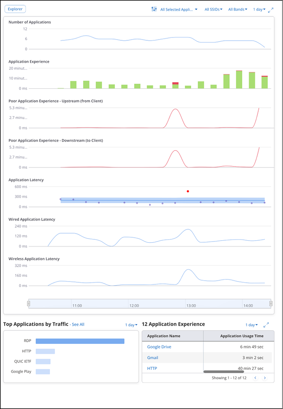Click the 12:00 mark on timeline
The image size is (283, 409).
click(x=134, y=305)
